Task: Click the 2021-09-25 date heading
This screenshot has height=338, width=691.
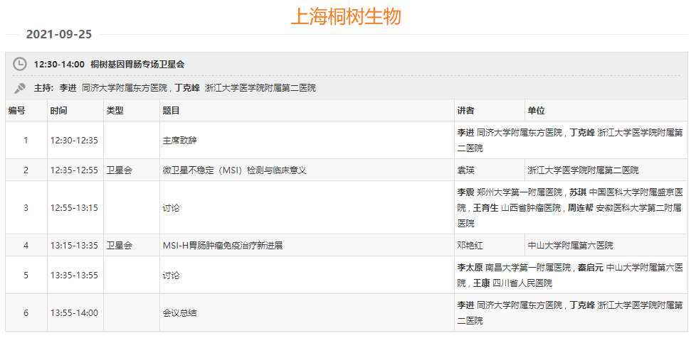Action: pos(58,34)
